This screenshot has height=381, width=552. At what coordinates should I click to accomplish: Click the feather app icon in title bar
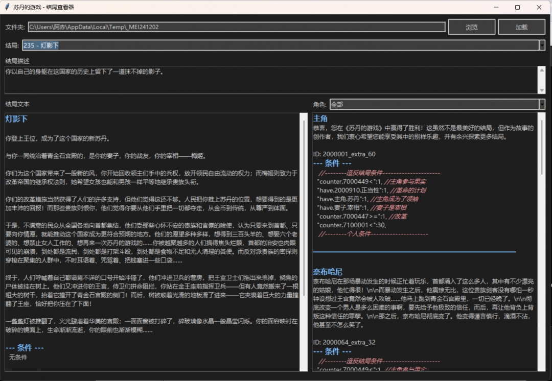[x=7, y=8]
